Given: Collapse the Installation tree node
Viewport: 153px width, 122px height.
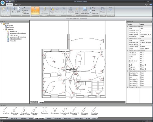Looking at the screenshot, I should (4, 30).
